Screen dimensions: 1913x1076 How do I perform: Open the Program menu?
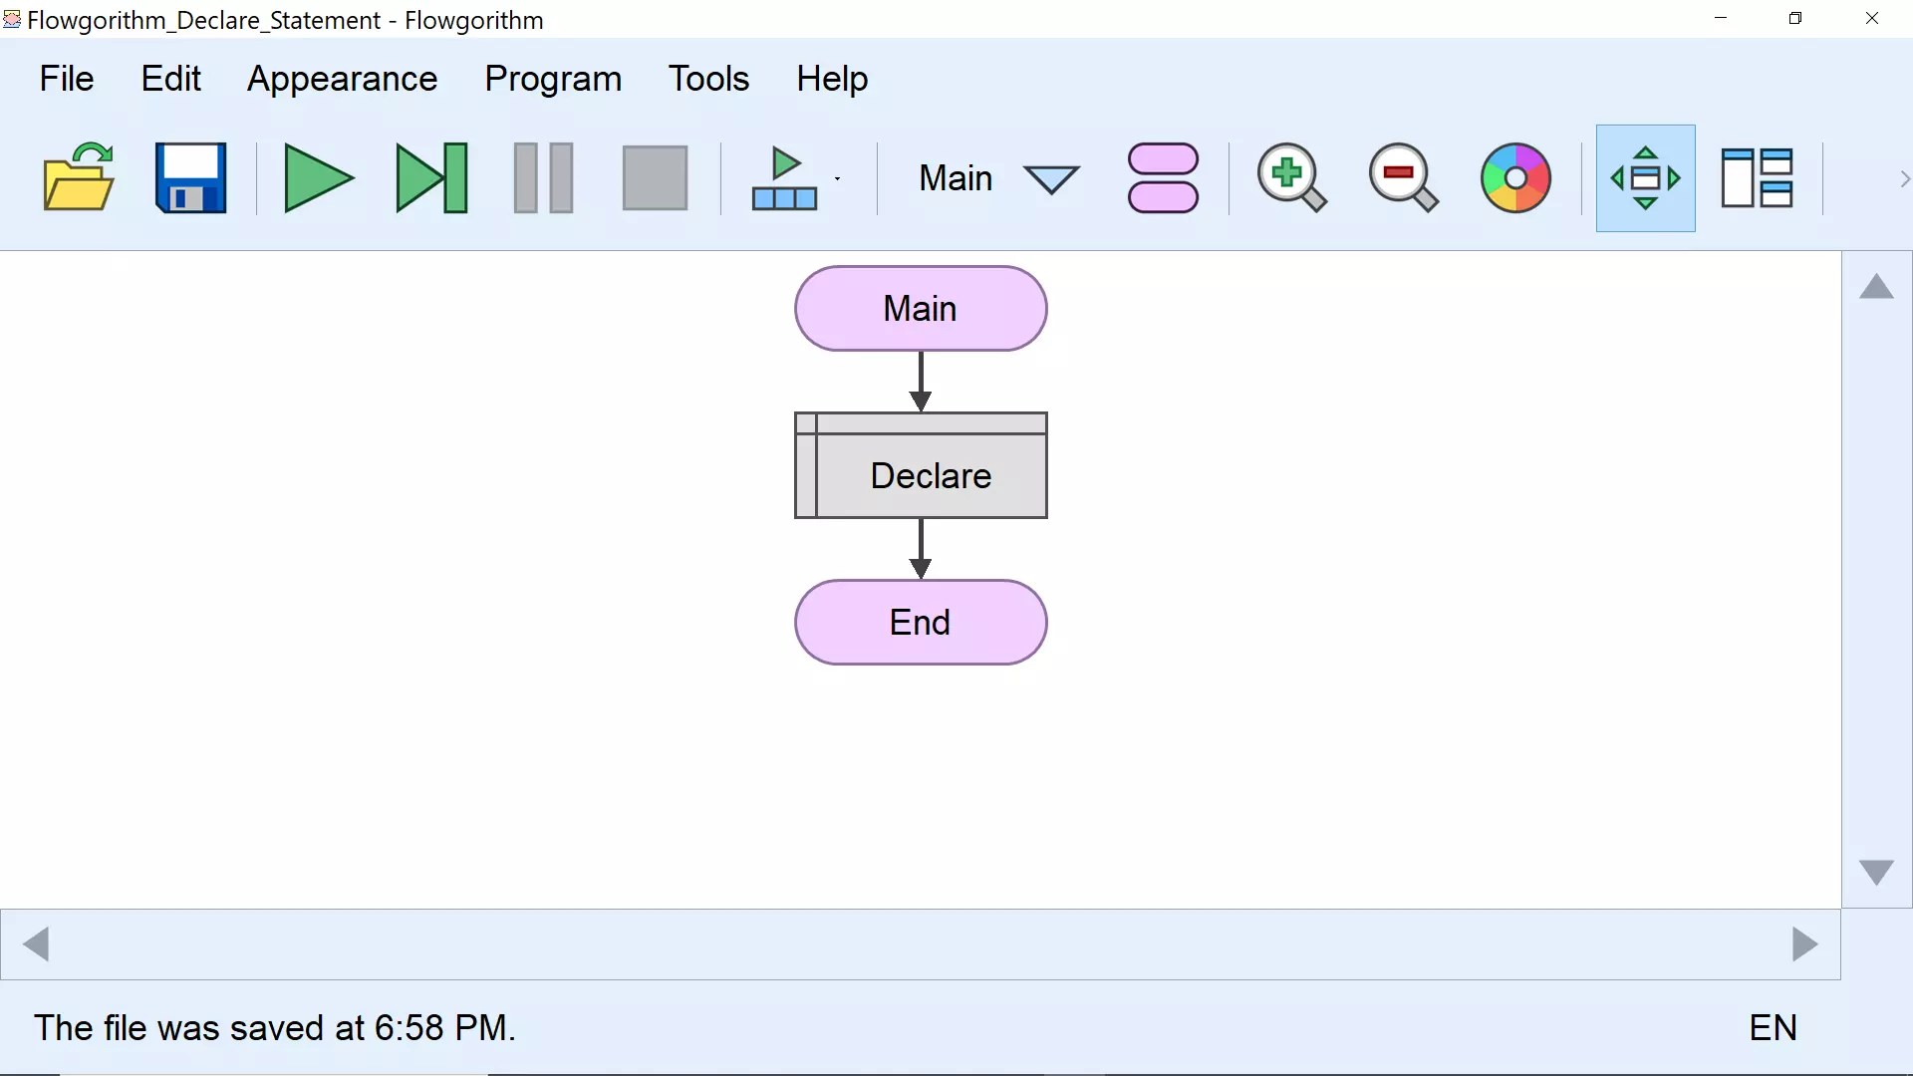[x=553, y=79]
